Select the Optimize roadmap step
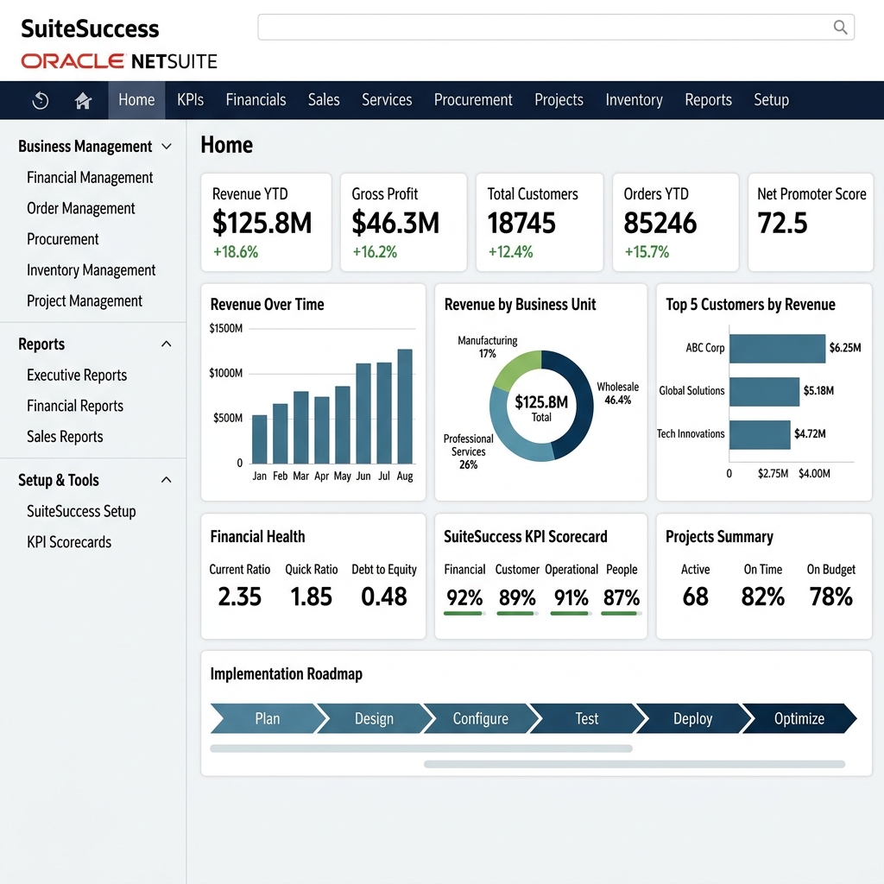Screen dimensions: 884x884 pyautogui.click(x=799, y=718)
